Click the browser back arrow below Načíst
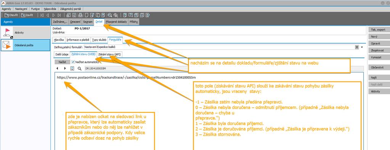The width and height of the screenshot is (390, 150). pyautogui.click(x=58, y=68)
